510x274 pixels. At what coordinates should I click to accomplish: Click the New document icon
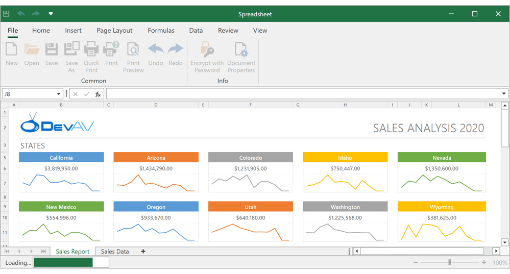pyautogui.click(x=11, y=54)
